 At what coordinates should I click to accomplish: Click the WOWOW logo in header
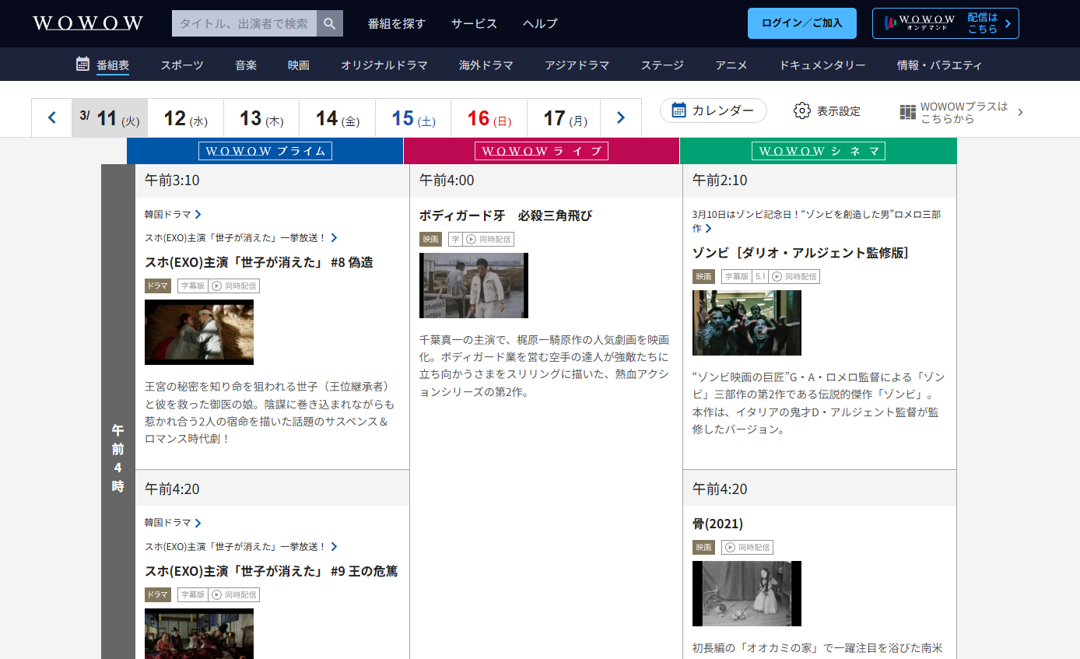pos(88,23)
